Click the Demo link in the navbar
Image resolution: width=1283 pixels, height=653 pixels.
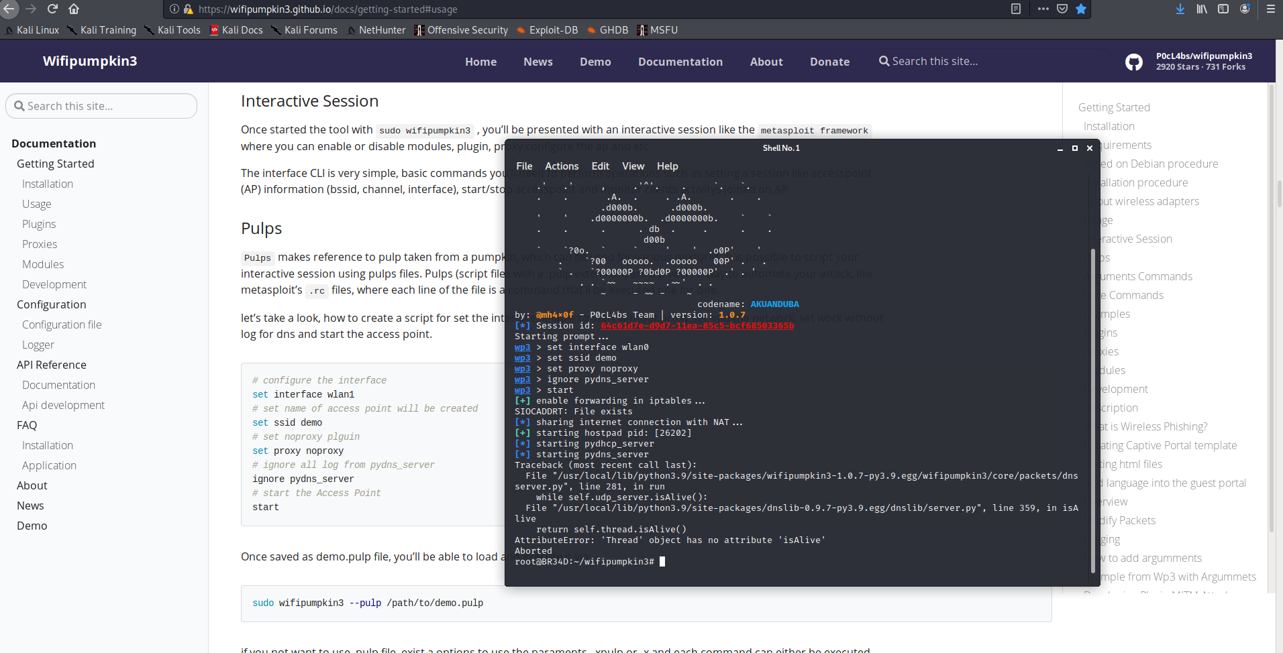(595, 62)
